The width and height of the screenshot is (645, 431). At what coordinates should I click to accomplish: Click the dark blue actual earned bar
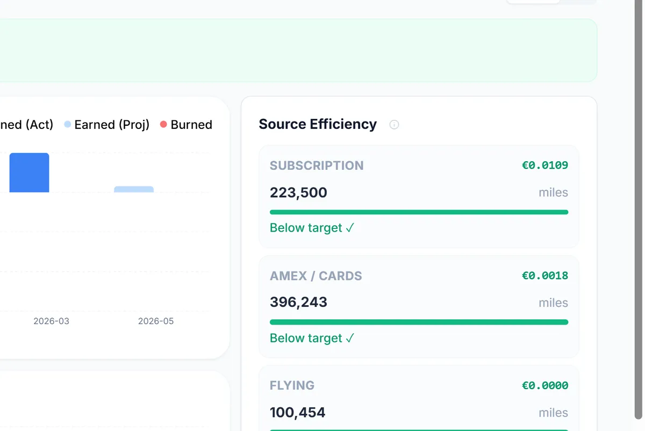[29, 173]
